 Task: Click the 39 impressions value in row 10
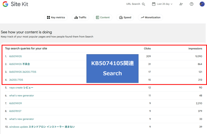pos(201,127)
